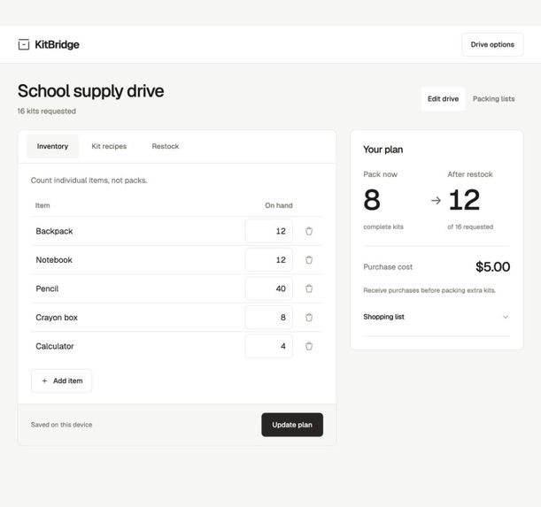Click the KitBridge box logo icon
This screenshot has width=541, height=507.
tap(23, 44)
